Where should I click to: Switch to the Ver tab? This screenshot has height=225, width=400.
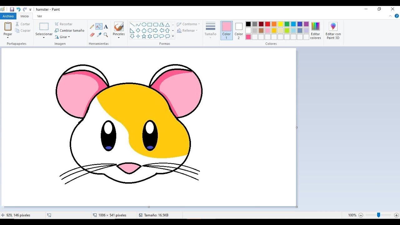39,16
